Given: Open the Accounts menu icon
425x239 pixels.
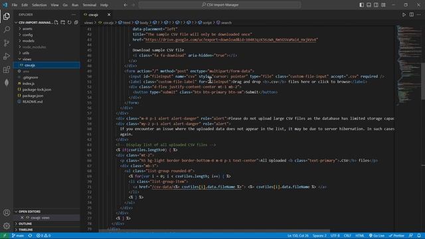Looking at the screenshot, I should 7,212.
